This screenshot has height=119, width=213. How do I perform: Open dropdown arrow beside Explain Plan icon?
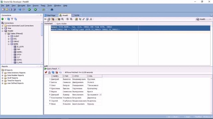pyautogui.click(x=56, y=19)
